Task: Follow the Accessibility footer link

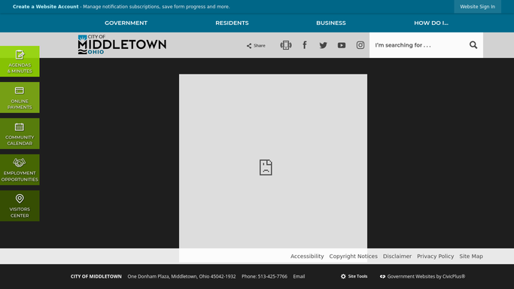Action: [x=307, y=256]
